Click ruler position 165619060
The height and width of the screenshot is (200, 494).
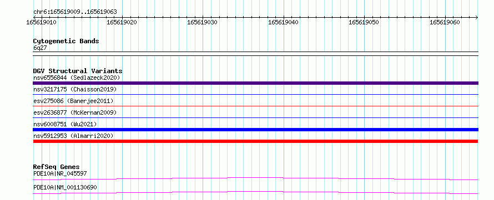click(x=445, y=23)
